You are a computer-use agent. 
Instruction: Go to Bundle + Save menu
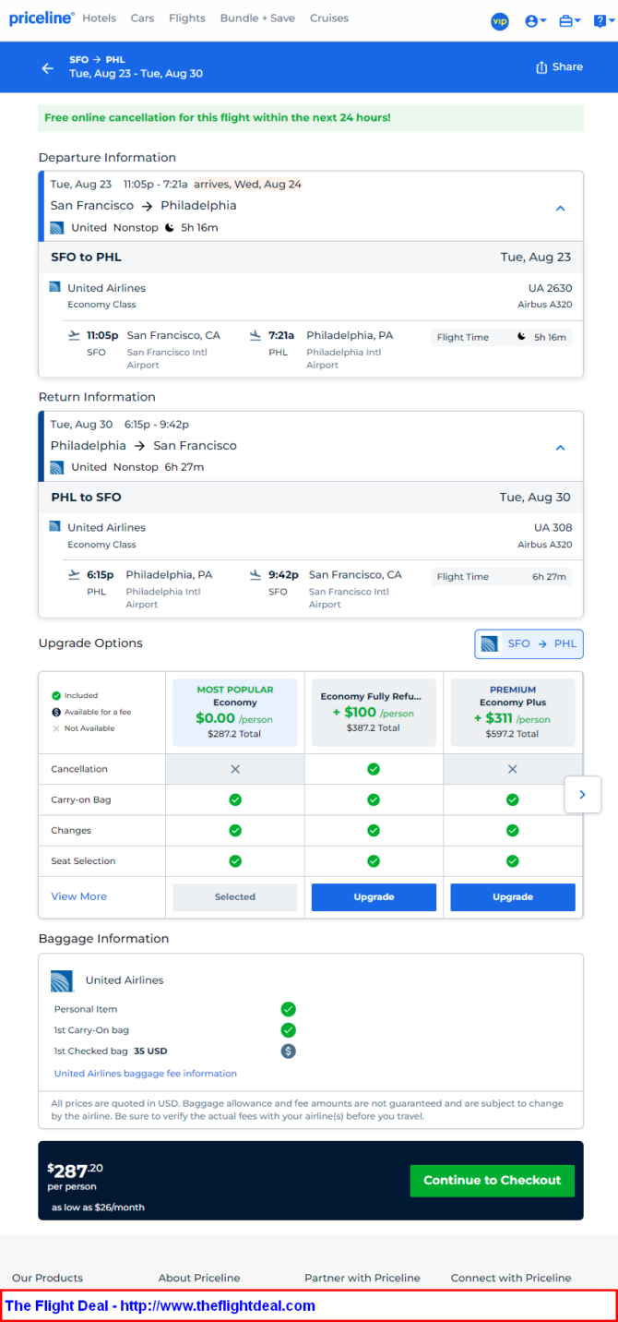[x=258, y=18]
